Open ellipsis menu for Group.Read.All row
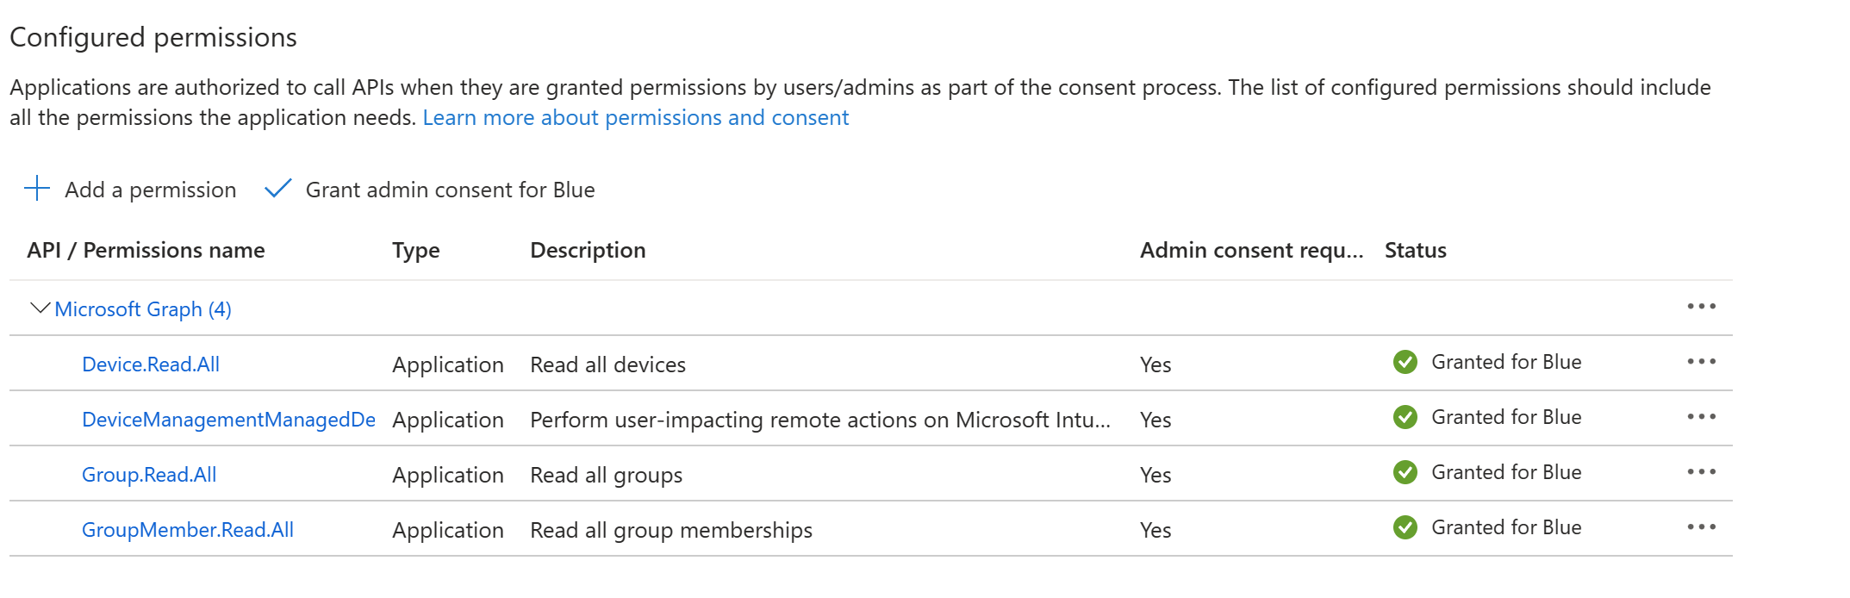Image resolution: width=1850 pixels, height=598 pixels. pos(1701,472)
